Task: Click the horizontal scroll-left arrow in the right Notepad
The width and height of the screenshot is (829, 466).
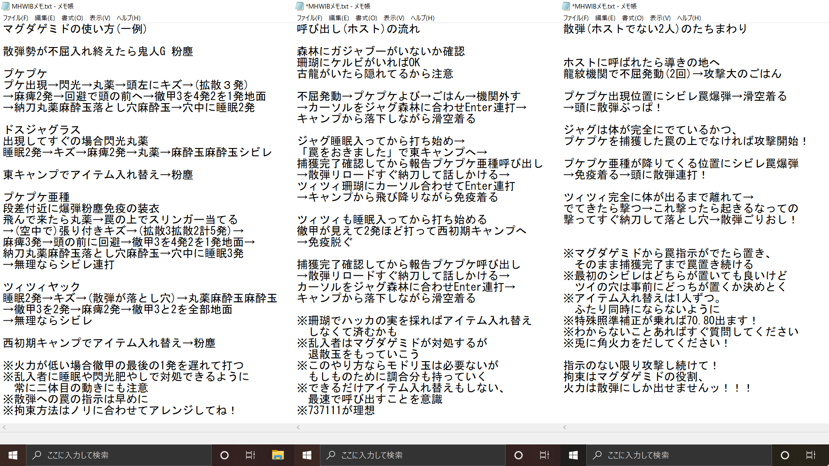Action: pyautogui.click(x=565, y=428)
